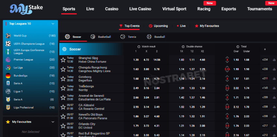Click the plus column header icon
The width and height of the screenshot is (277, 137).
tap(265, 49)
